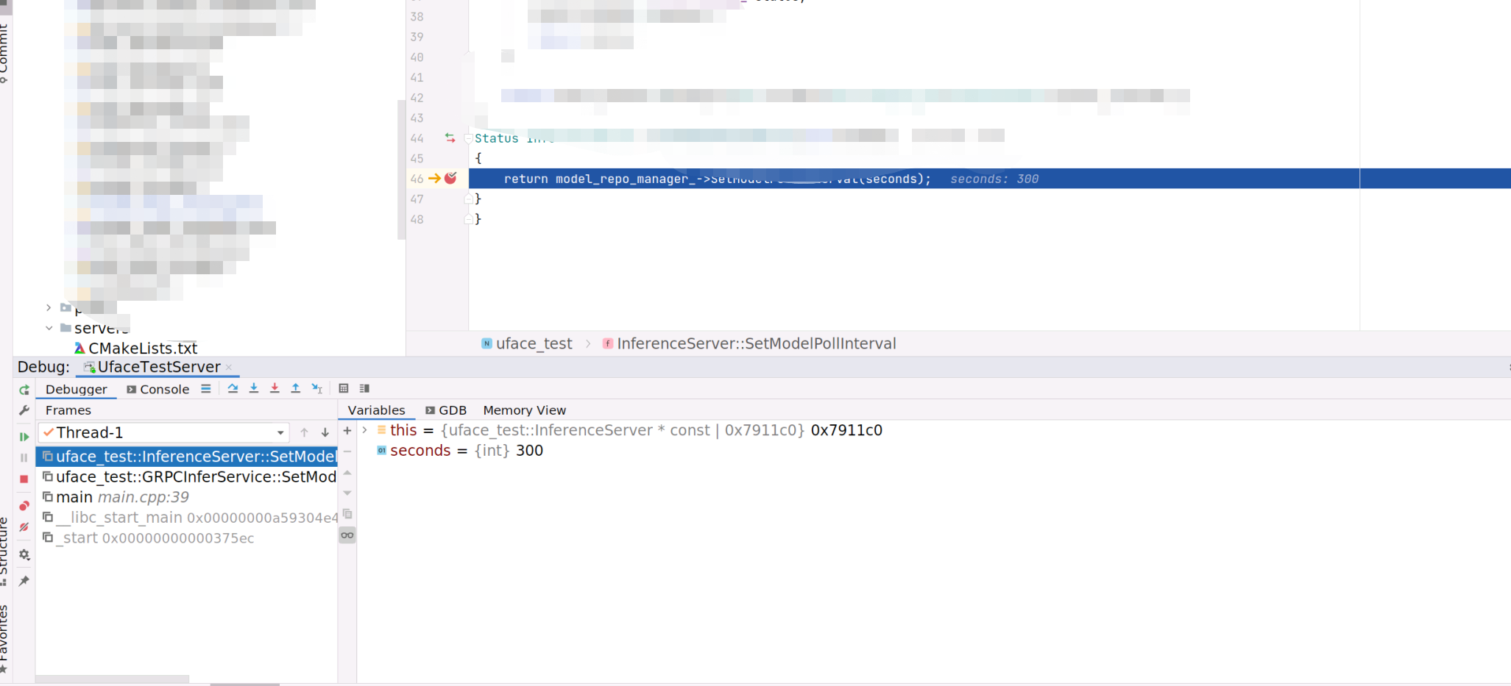Toggle Mute Breakpoints in the debug sidebar
Image resolution: width=1511 pixels, height=686 pixels.
click(x=24, y=527)
